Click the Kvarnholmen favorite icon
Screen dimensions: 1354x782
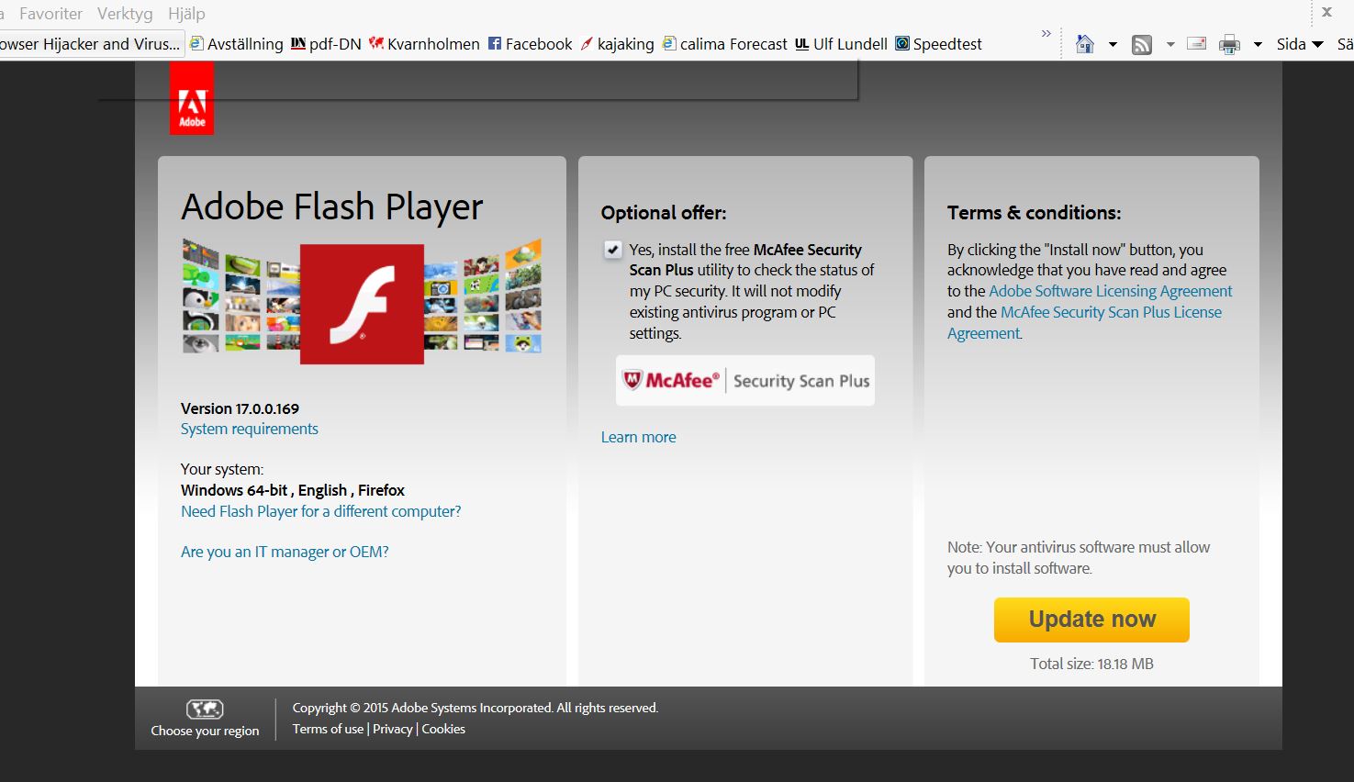coord(375,43)
